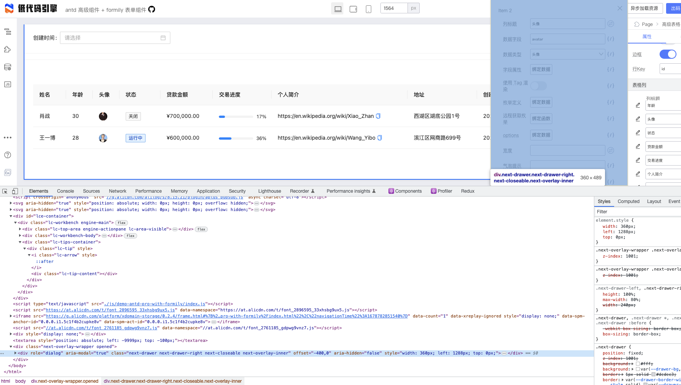
Task: Expand the lc-workbench-body div node
Action: 20,236
